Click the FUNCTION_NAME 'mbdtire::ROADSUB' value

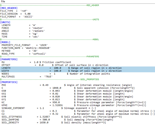coord(38,48)
